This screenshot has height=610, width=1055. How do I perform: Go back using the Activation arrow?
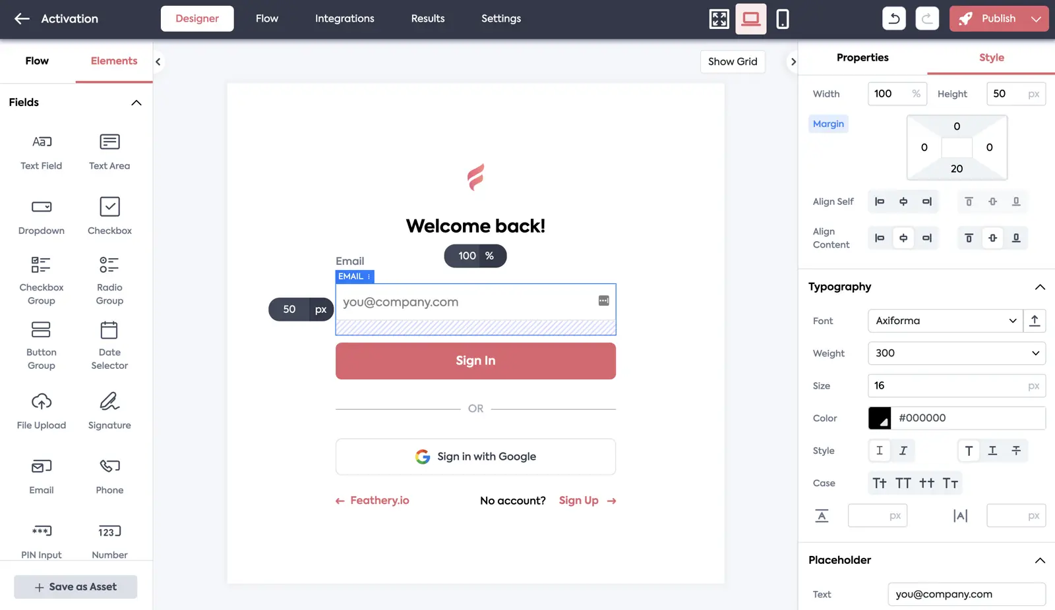[22, 18]
